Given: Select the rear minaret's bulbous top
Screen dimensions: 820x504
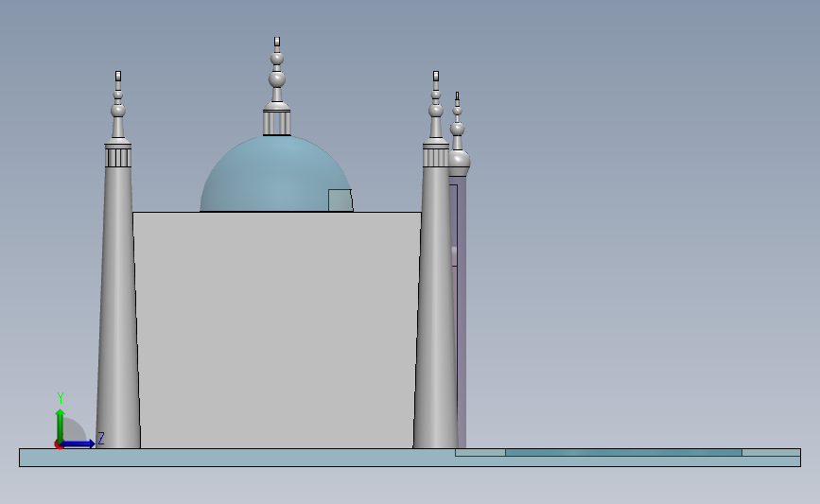Looking at the screenshot, I should [x=459, y=162].
